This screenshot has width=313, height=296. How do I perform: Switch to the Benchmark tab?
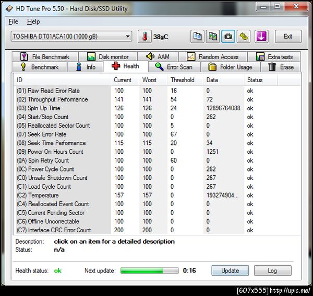click(40, 67)
